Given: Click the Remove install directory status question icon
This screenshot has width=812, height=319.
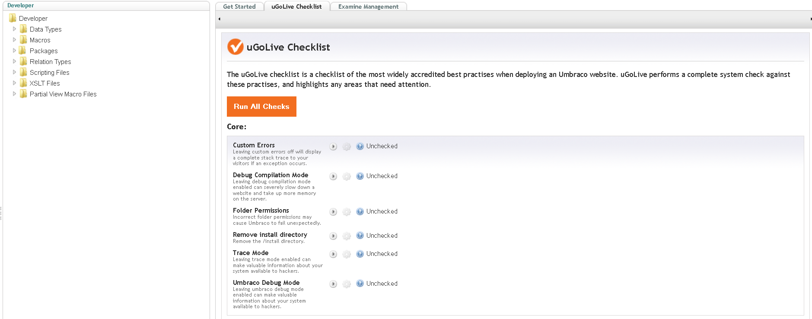Looking at the screenshot, I should (x=360, y=236).
